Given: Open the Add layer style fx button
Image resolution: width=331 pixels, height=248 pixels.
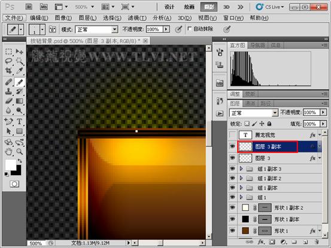Looking at the screenshot, I should (261, 242).
